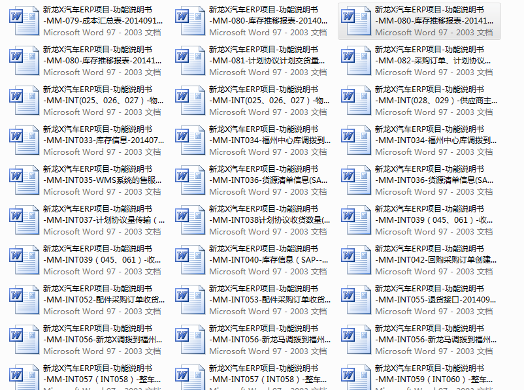The height and width of the screenshot is (390, 524).
Task: Select Word icon of MM-INT038计划协议收货数量 file
Action: (190, 220)
